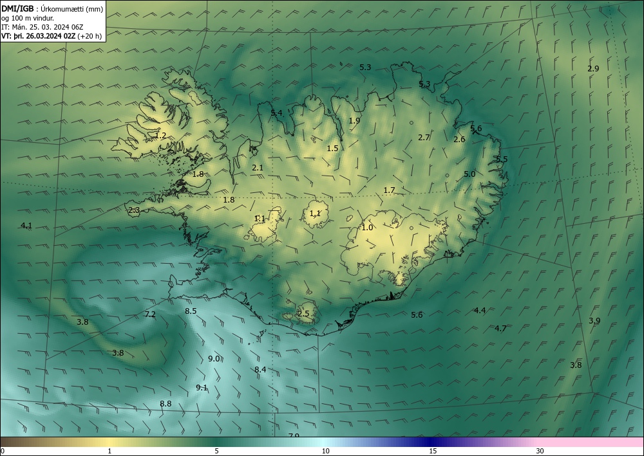Click the 1.5 value on the map
Screen dimensions: 644x456
tap(333, 149)
